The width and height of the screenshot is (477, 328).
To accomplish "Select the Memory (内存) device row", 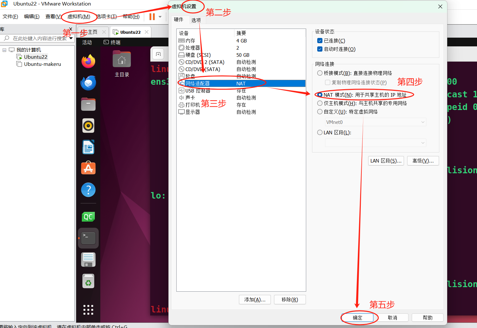I will [241, 41].
